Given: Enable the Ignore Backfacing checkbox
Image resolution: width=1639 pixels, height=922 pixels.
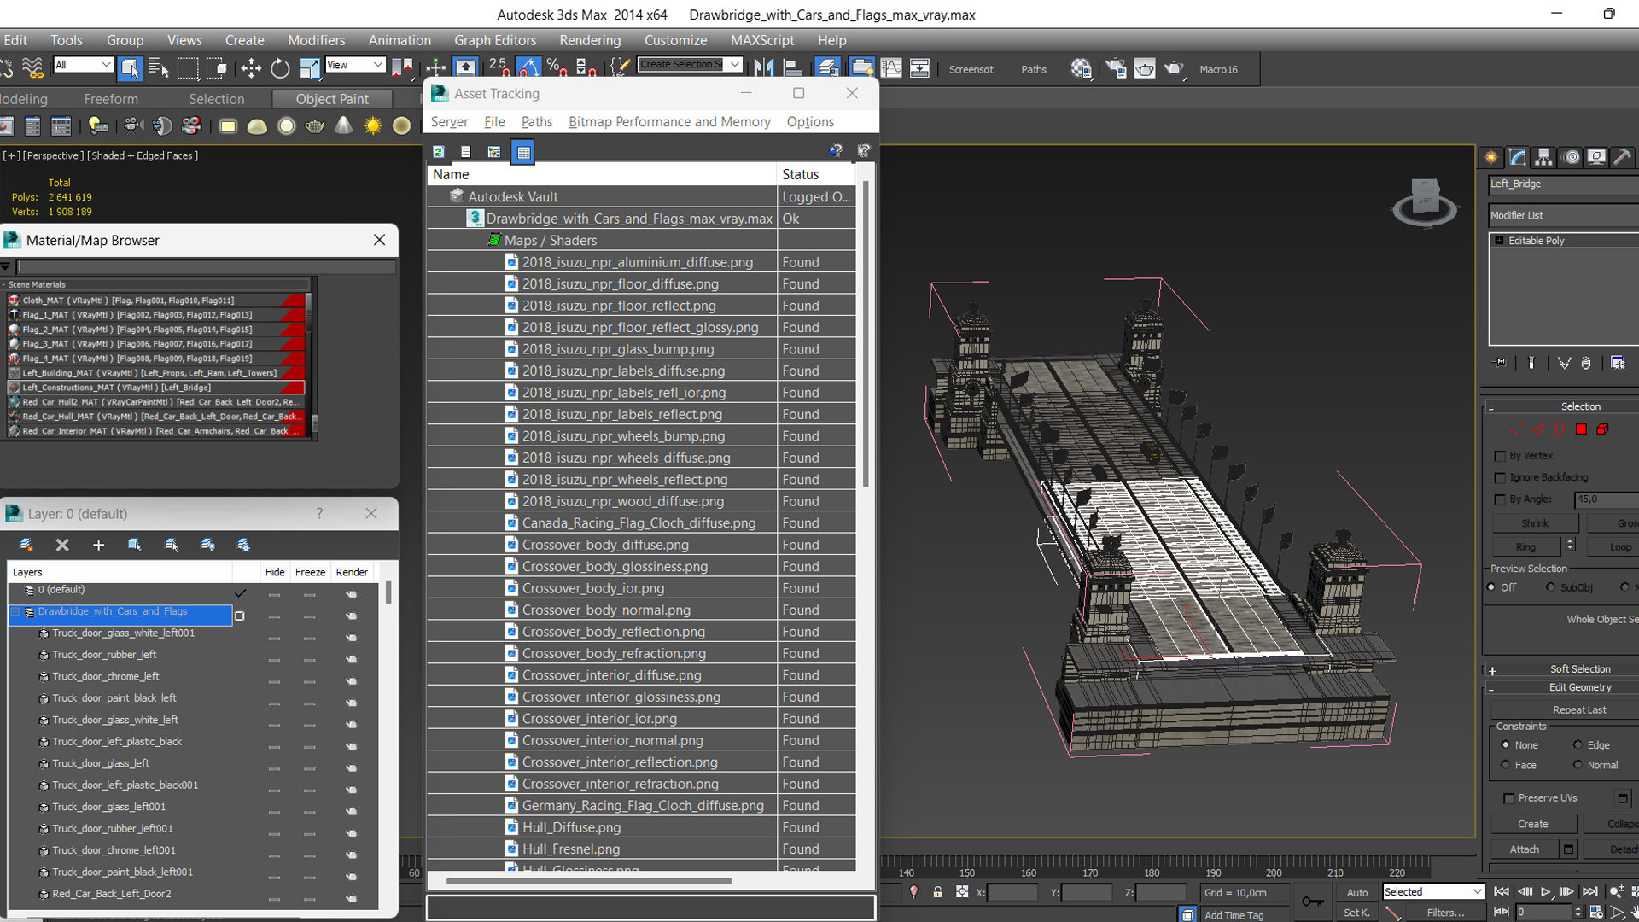Looking at the screenshot, I should [x=1500, y=478].
